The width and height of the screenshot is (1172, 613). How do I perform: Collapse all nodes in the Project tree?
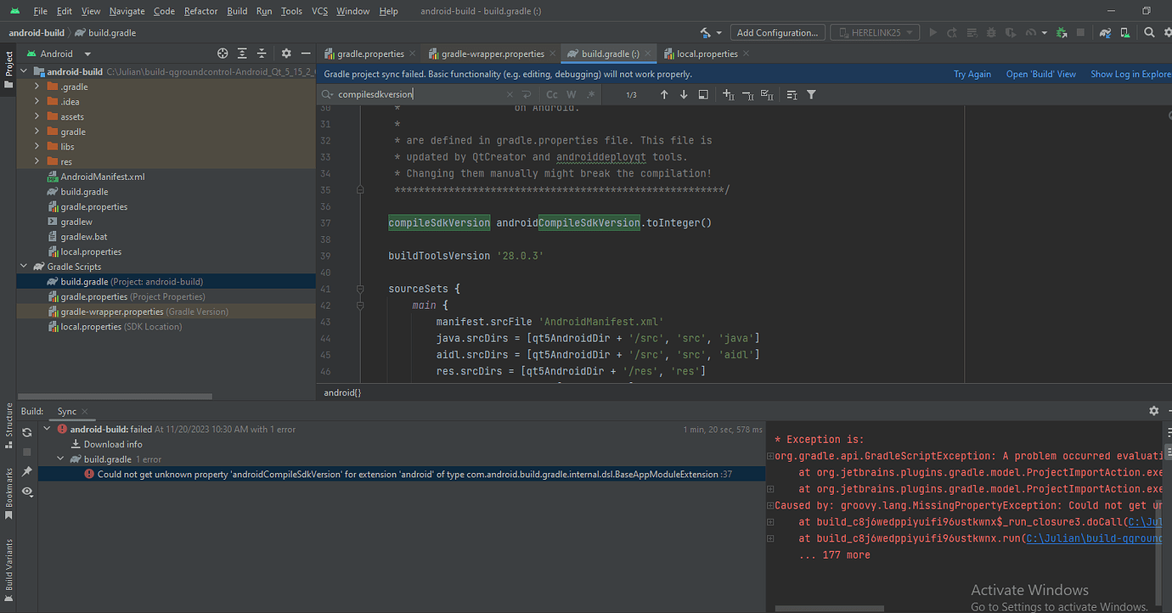click(x=261, y=53)
